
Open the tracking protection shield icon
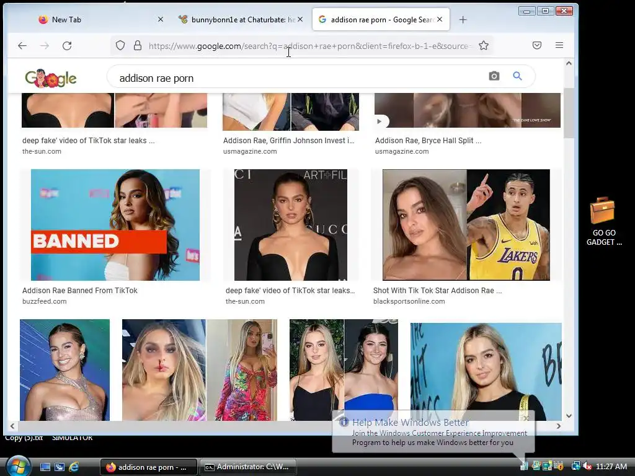pyautogui.click(x=120, y=45)
